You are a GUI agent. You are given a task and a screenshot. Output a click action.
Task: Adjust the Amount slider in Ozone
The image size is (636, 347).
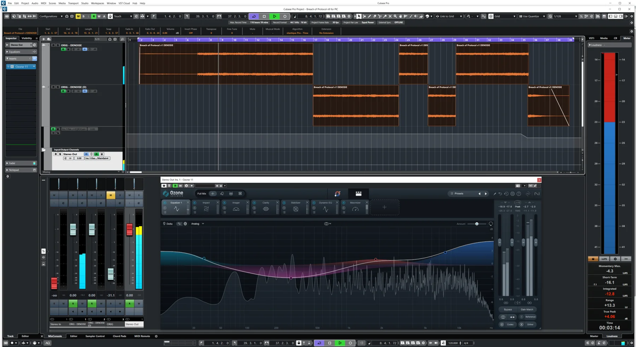[x=477, y=224]
